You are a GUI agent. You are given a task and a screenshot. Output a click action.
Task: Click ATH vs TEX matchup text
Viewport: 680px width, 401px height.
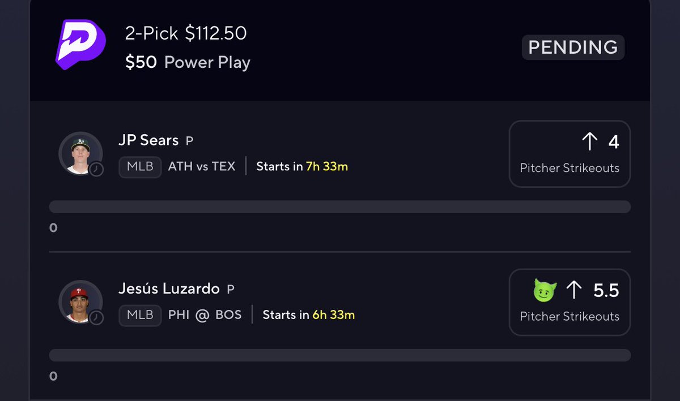tap(202, 167)
